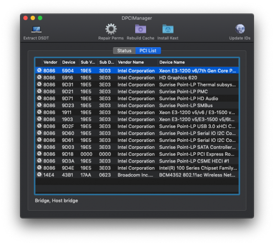This screenshot has width=274, height=245.
Task: Click the lookup icon on the 9D71 HD Audio row
Action: point(39,98)
